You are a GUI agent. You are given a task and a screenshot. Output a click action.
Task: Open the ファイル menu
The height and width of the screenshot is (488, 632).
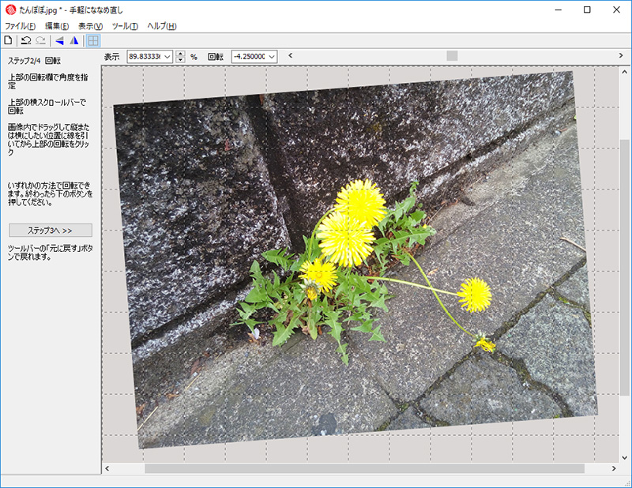click(x=20, y=26)
